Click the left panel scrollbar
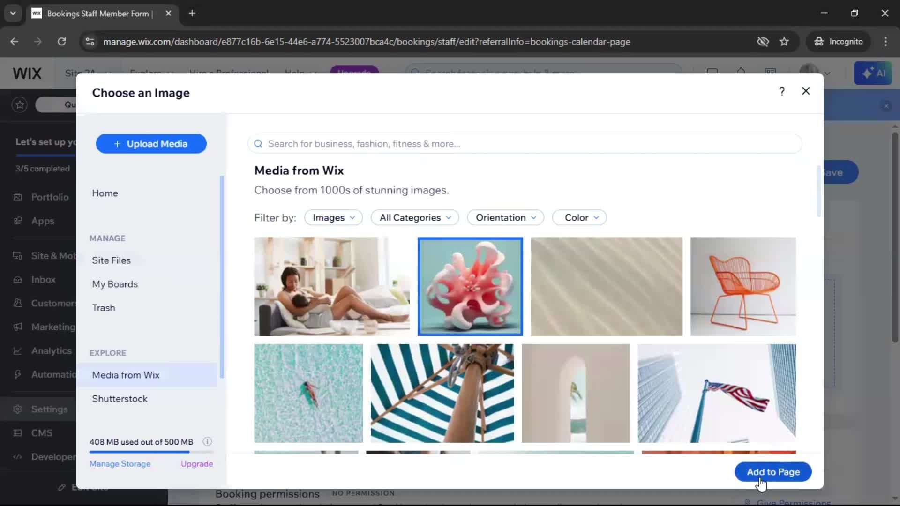Viewport: 900px width, 506px height. click(x=222, y=276)
